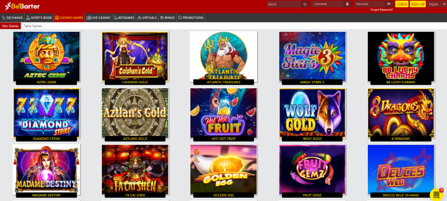
Task: Click the FA CAI SHEN caption label
Action: [x=135, y=195]
